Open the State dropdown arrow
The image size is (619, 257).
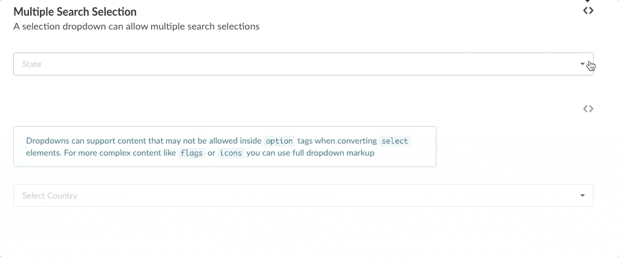point(582,64)
